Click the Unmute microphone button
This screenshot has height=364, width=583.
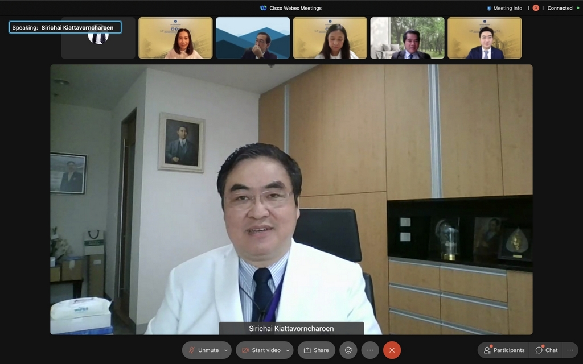[x=203, y=350]
